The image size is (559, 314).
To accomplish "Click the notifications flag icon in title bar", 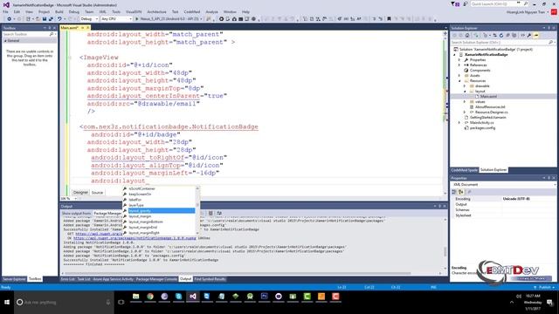I will (454, 3).
